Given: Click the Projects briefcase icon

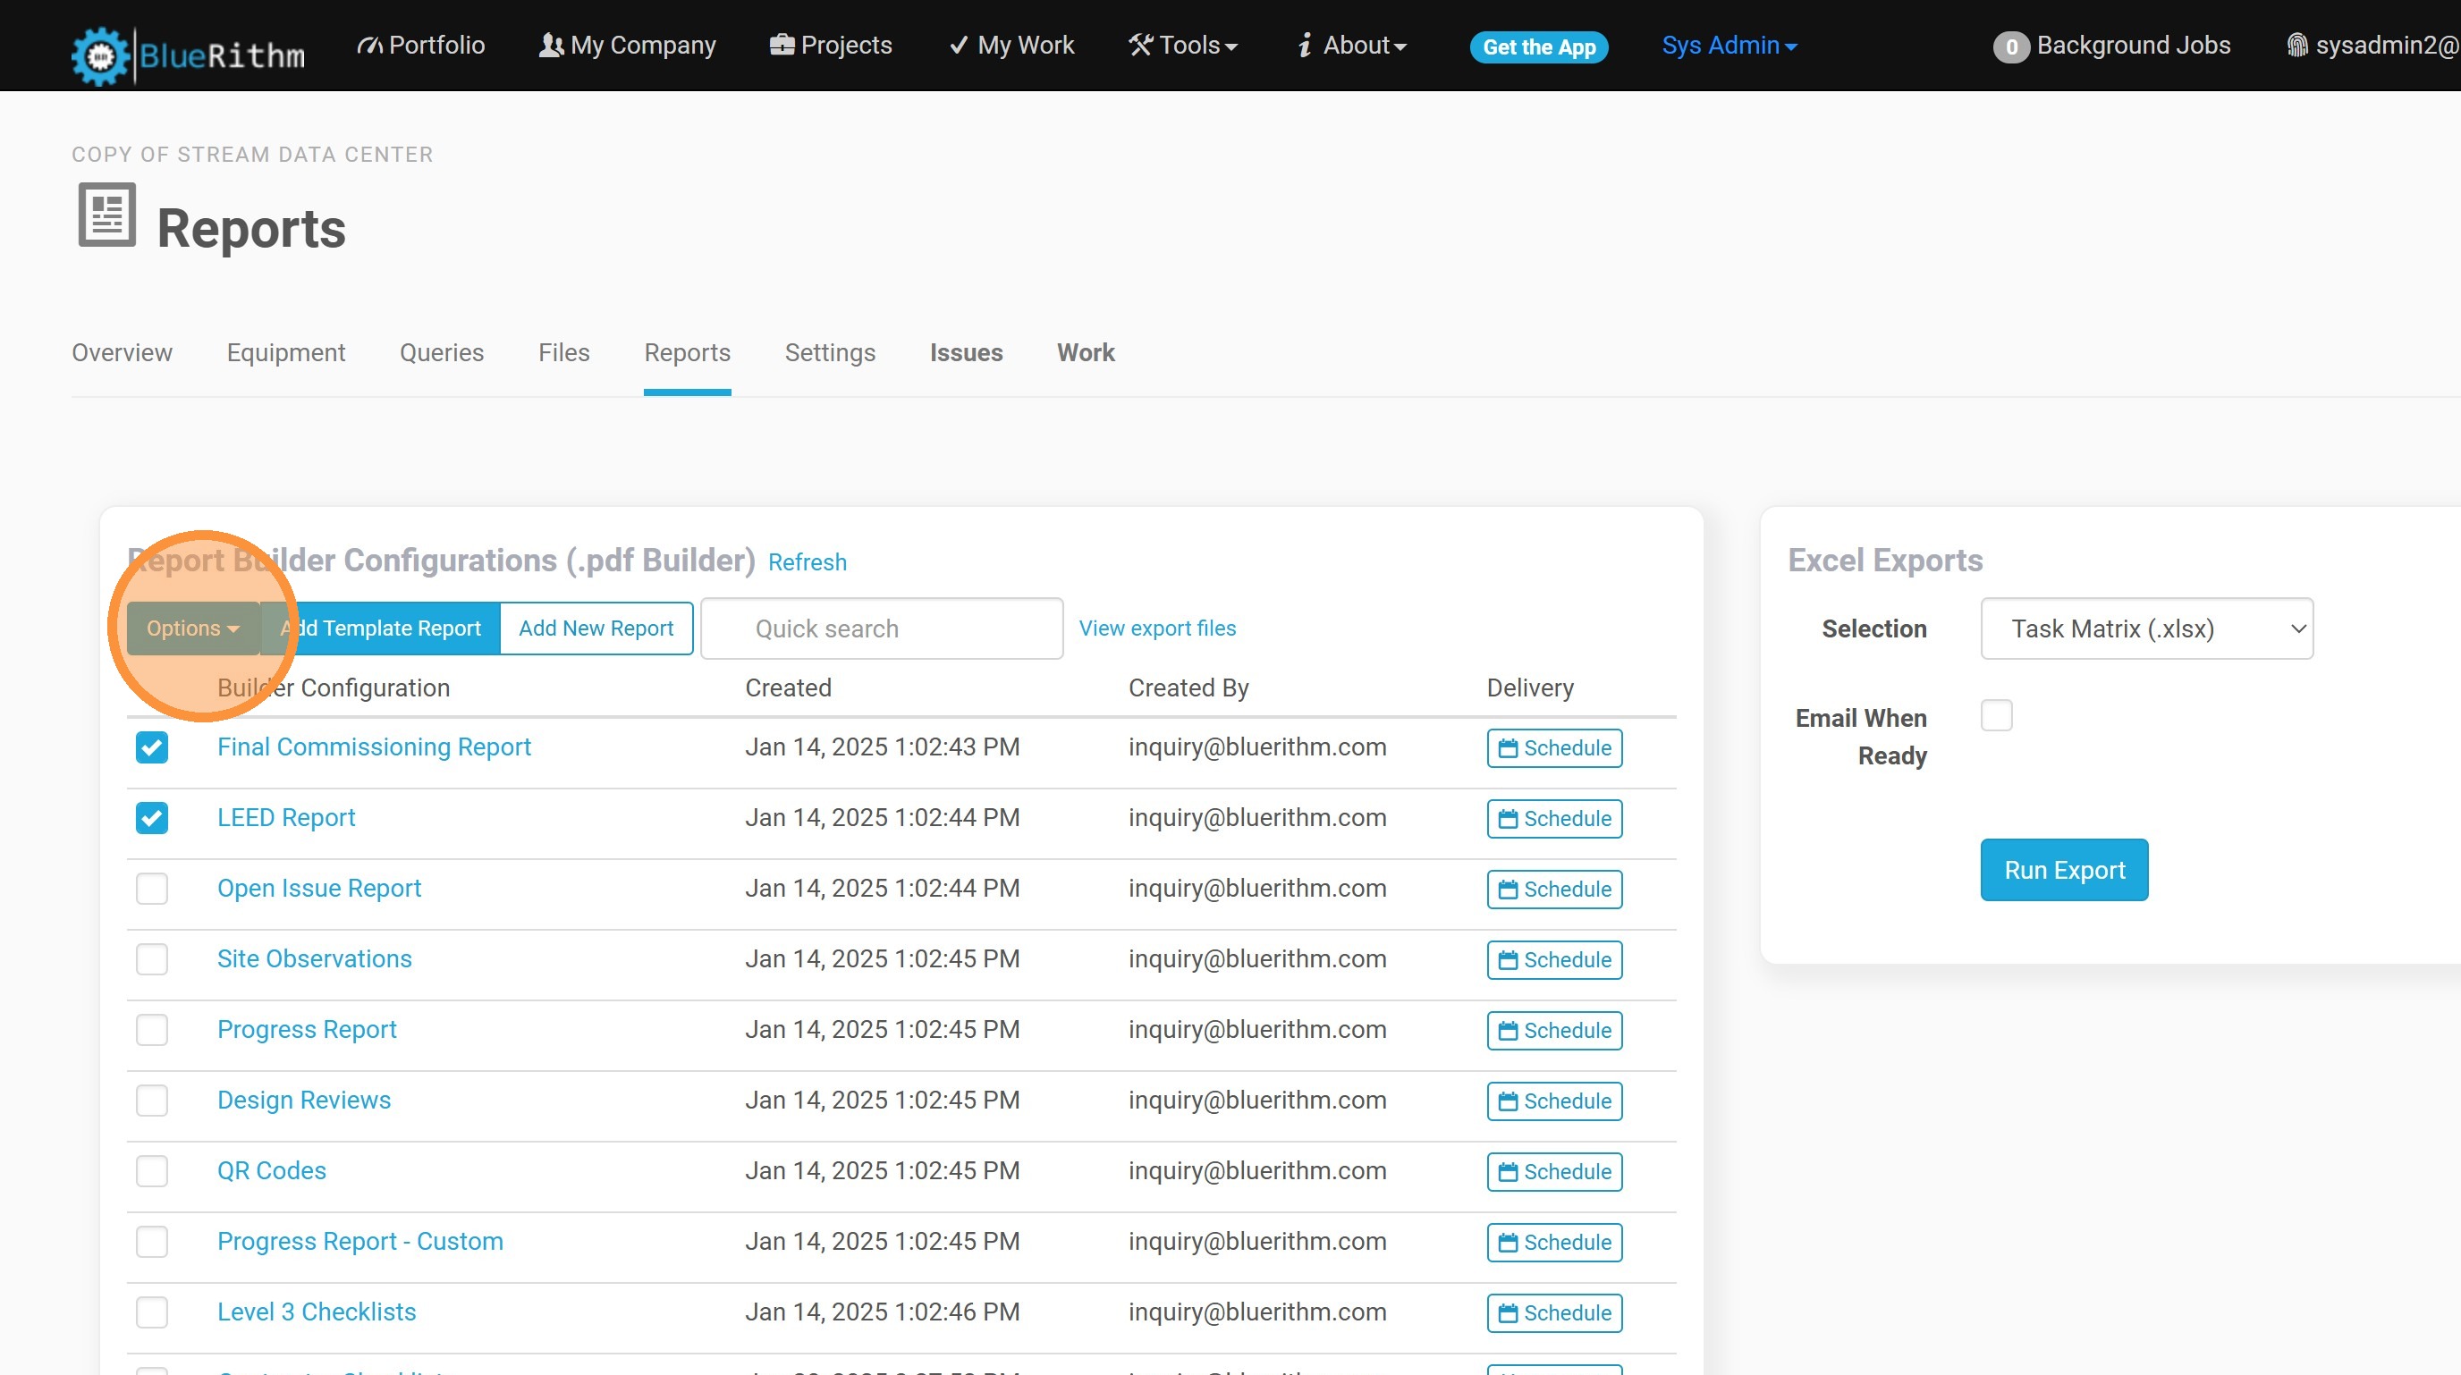Looking at the screenshot, I should pyautogui.click(x=782, y=45).
